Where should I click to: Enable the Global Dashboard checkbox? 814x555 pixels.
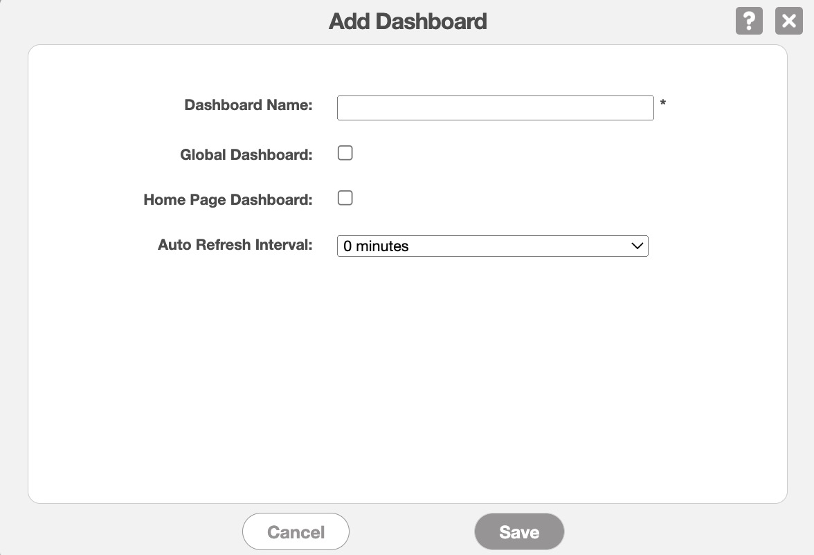point(345,153)
